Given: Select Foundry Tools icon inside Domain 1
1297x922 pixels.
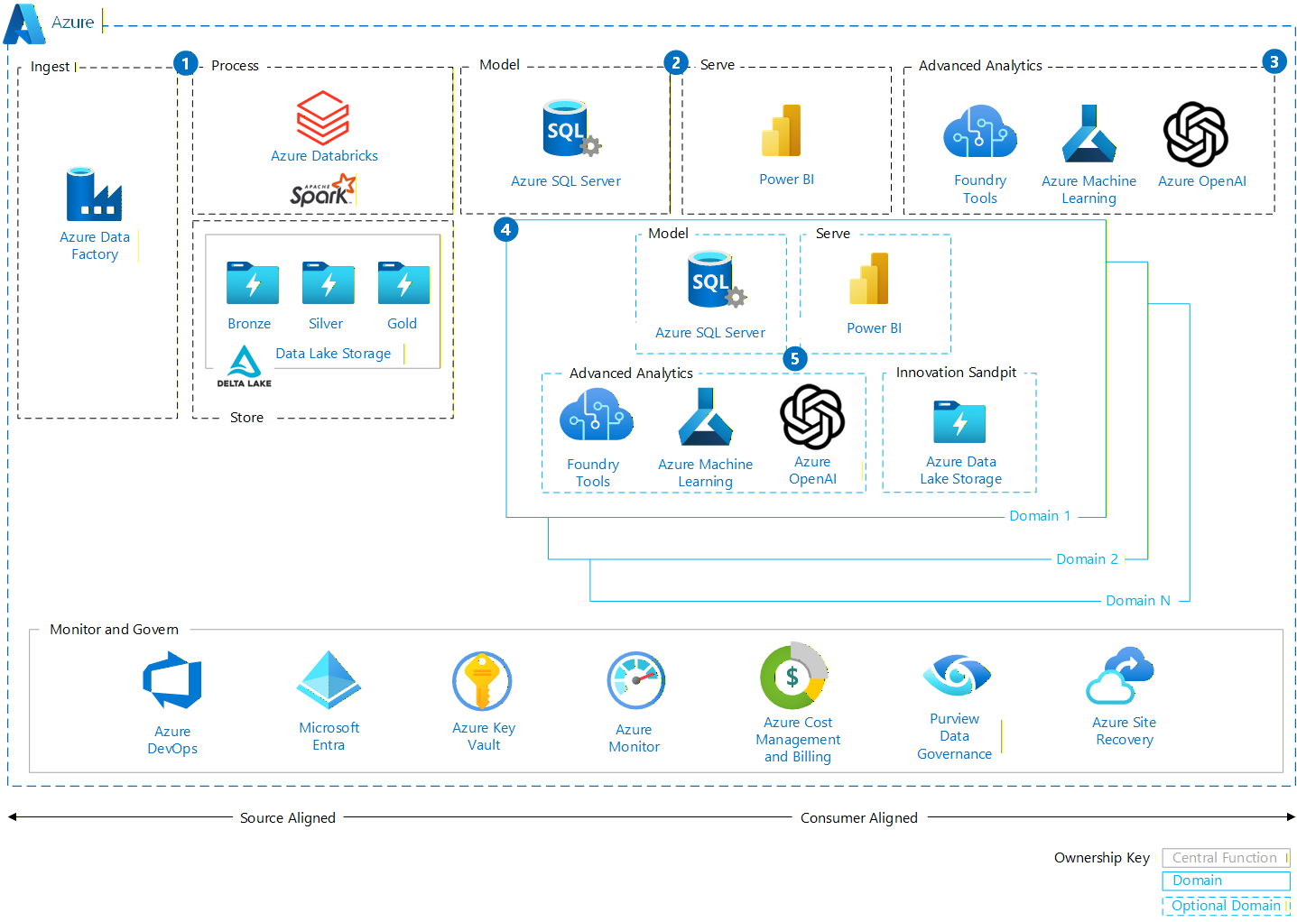Looking at the screenshot, I should pyautogui.click(x=597, y=415).
